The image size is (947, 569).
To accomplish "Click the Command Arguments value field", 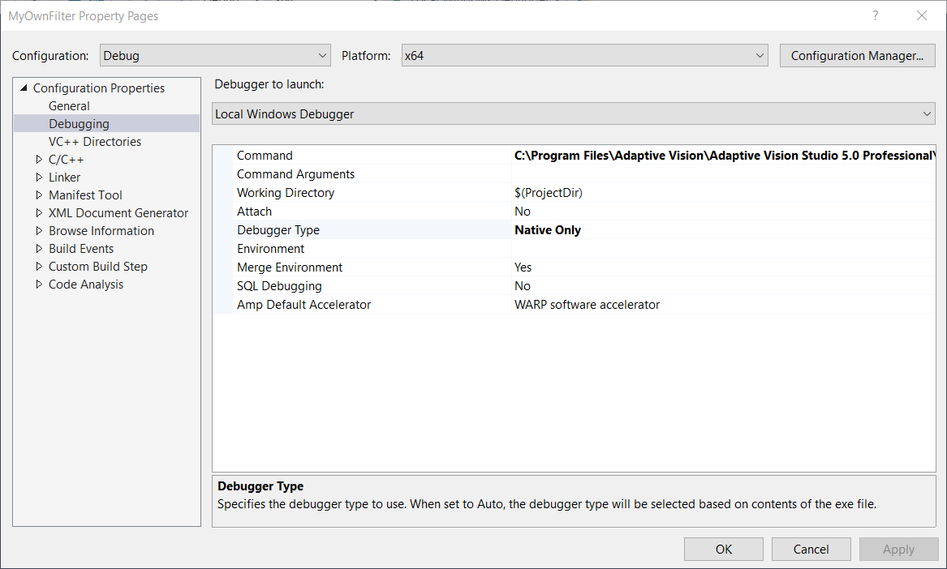I will [722, 174].
